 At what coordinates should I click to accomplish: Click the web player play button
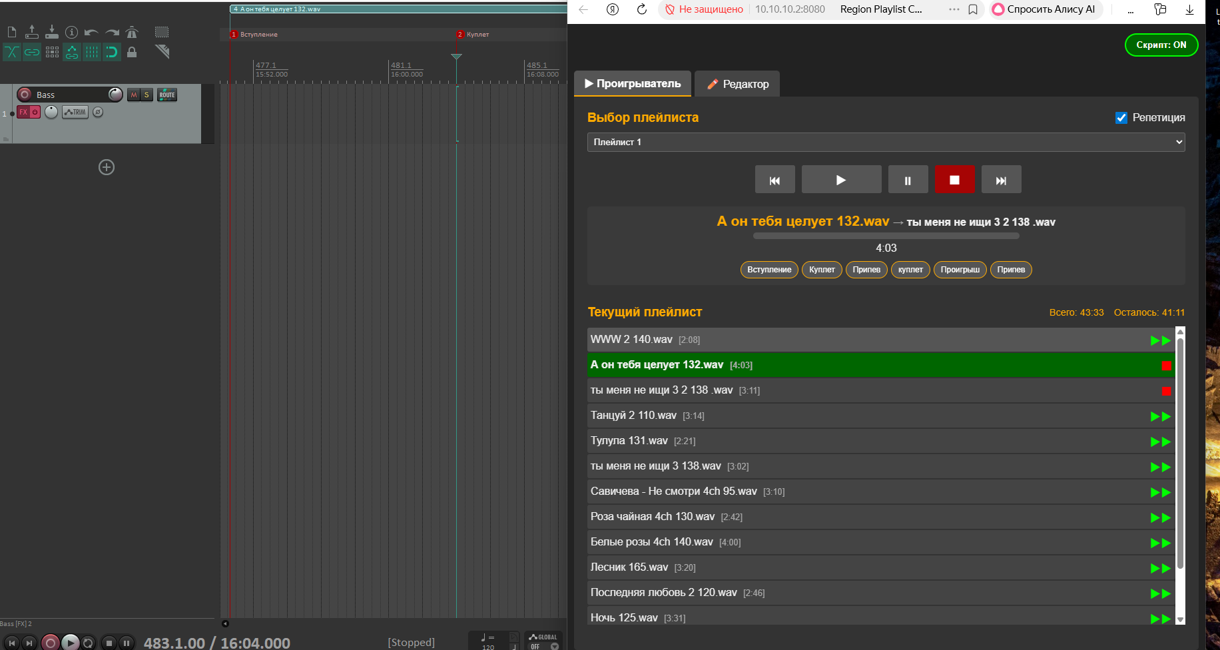click(x=842, y=180)
